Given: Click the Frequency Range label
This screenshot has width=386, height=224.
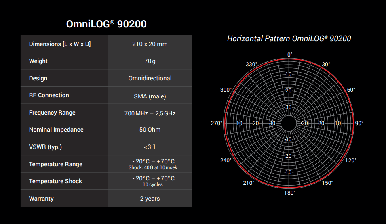Looking at the screenshot, I should [x=52, y=113].
